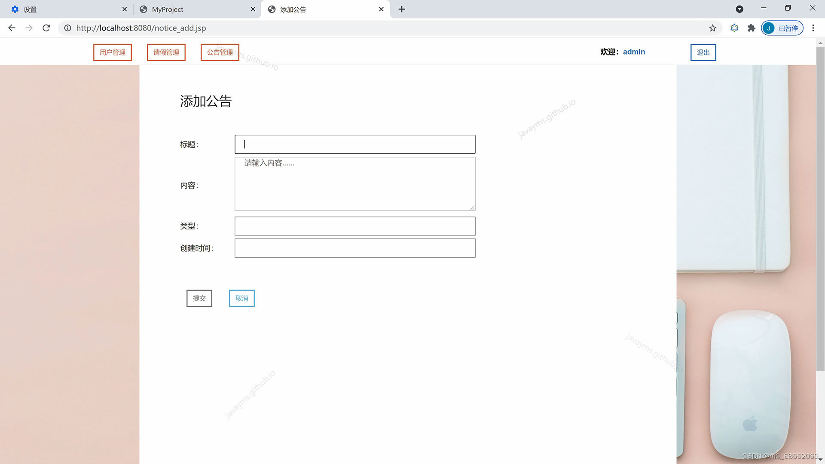Image resolution: width=825 pixels, height=464 pixels.
Task: Click the page vertical scrollbar
Action: 820,206
